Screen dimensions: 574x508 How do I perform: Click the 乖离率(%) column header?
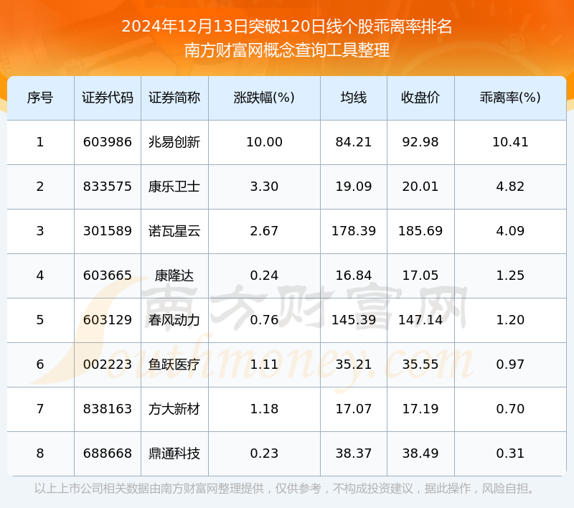pos(510,98)
